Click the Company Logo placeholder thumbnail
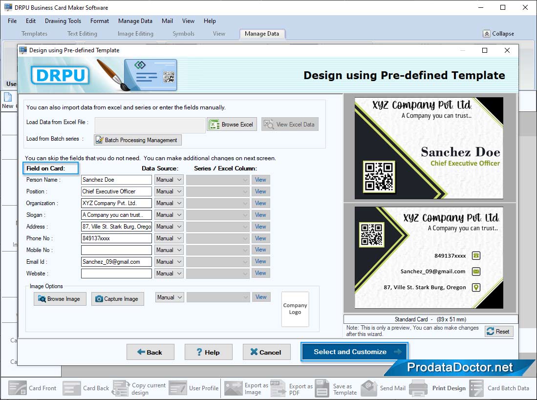Image resolution: width=537 pixels, height=400 pixels. tap(295, 309)
